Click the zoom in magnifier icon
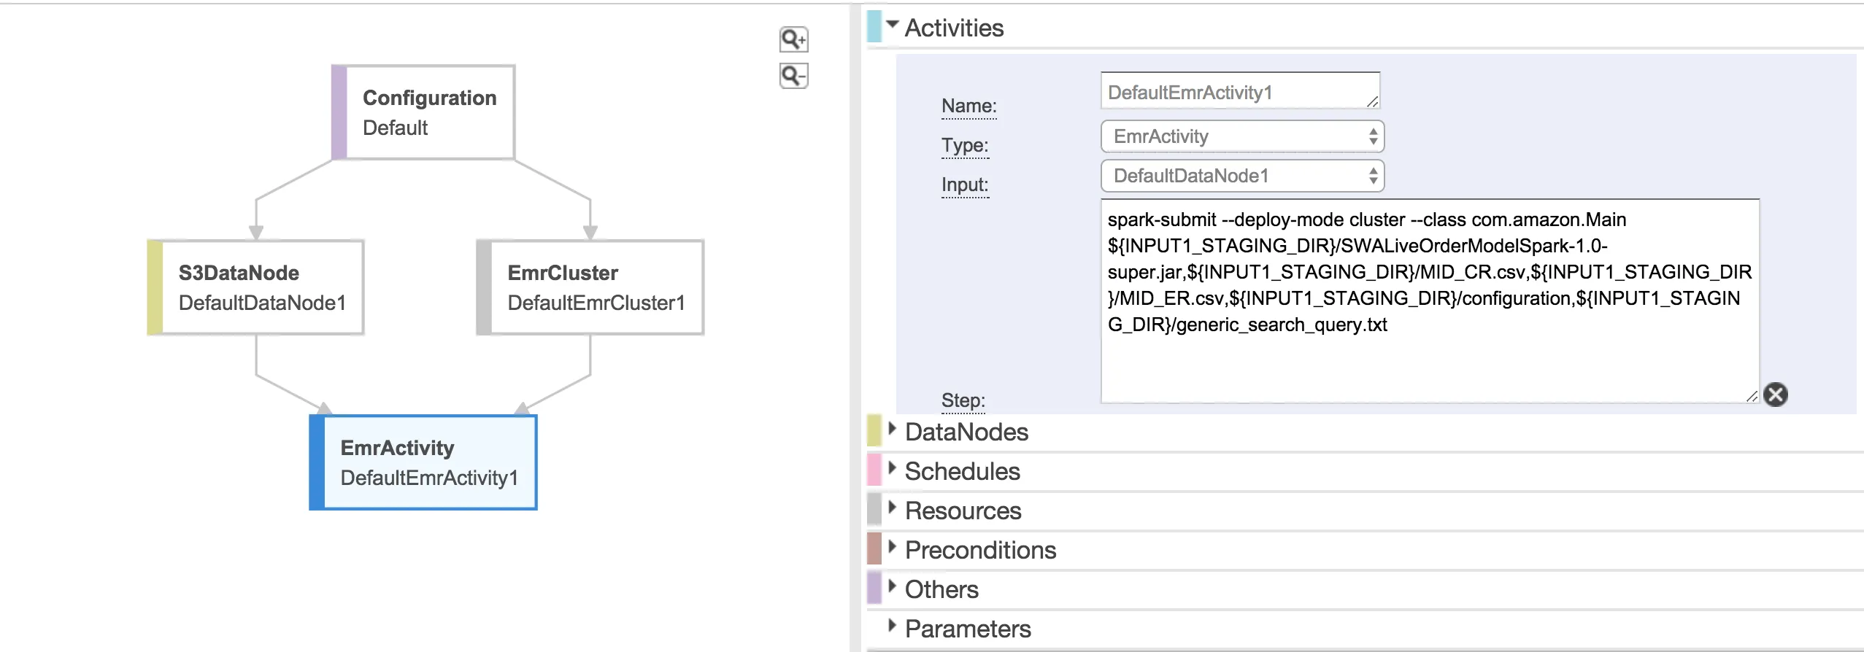The image size is (1864, 652). coord(793,39)
